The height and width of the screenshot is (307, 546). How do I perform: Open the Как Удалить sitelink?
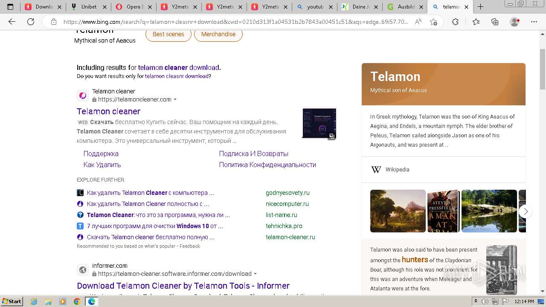click(102, 165)
